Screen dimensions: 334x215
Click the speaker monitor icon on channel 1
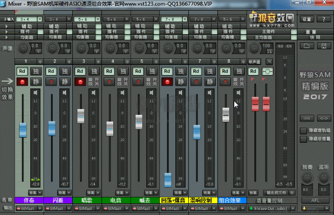point(35,92)
